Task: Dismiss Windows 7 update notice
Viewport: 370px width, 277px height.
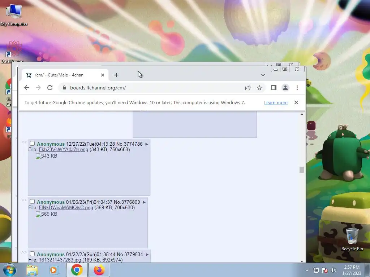Action: point(296,102)
